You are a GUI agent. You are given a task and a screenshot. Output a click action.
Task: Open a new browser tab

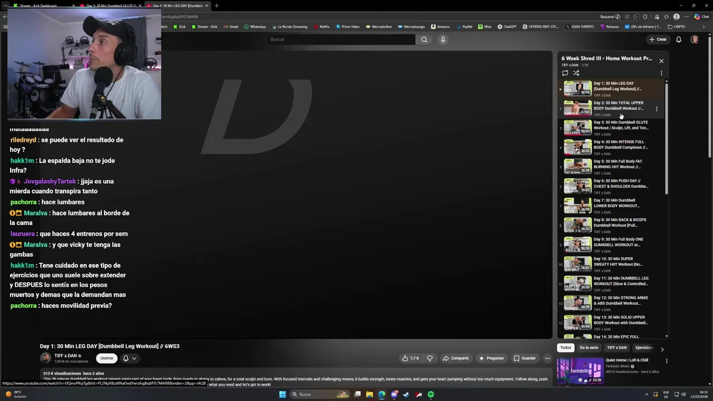[216, 6]
